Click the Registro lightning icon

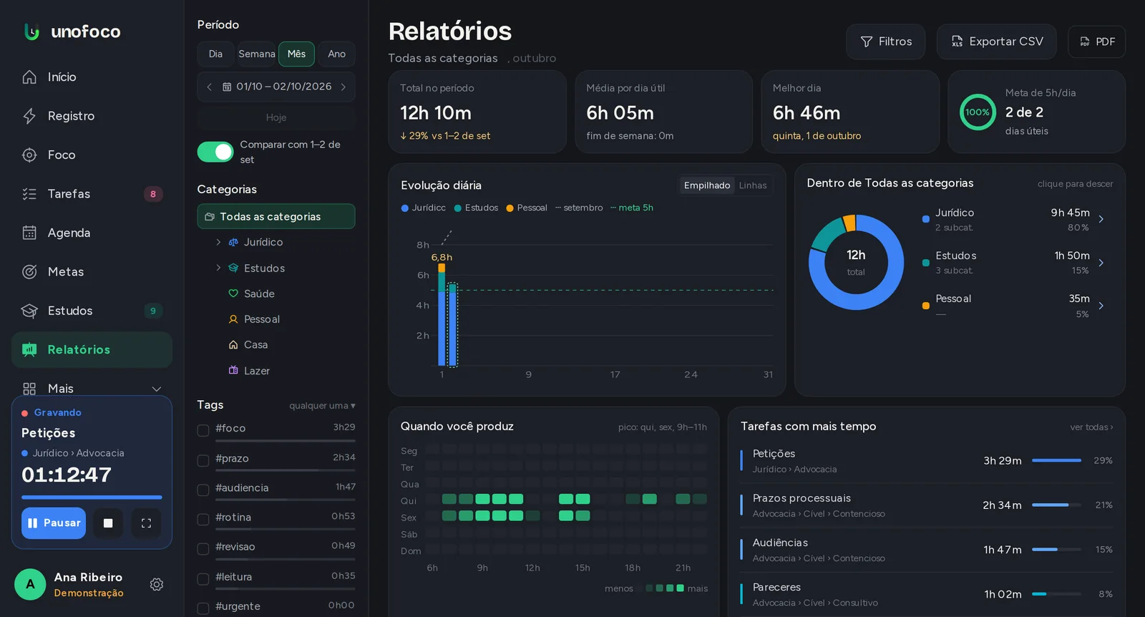coord(29,116)
